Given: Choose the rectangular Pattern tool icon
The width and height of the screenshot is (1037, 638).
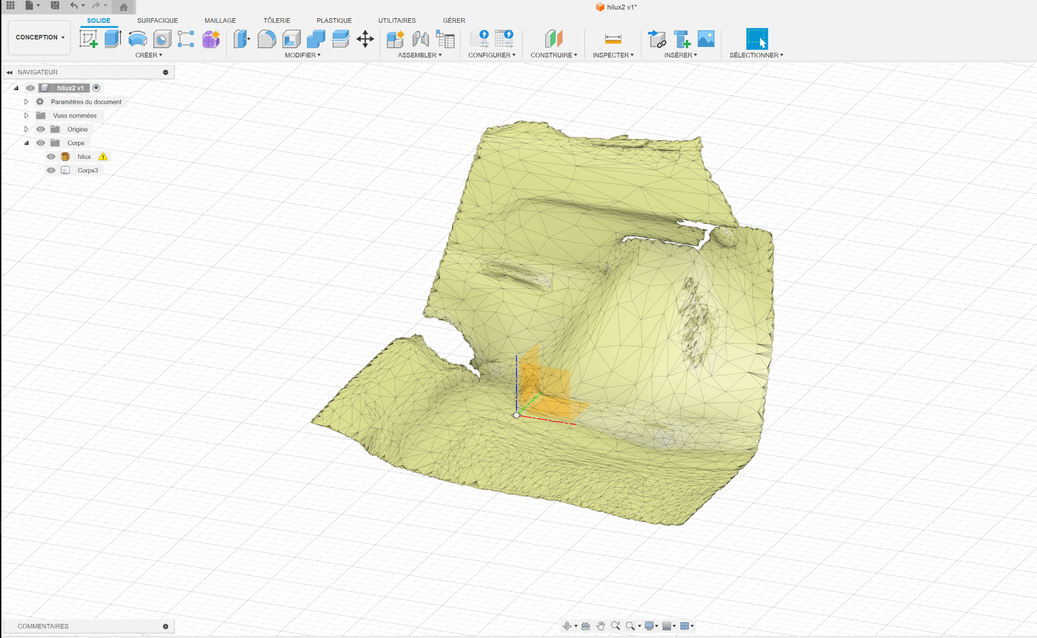Looking at the screenshot, I should 186,39.
